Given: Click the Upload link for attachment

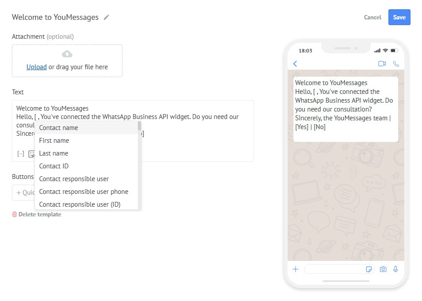Looking at the screenshot, I should pyautogui.click(x=36, y=67).
